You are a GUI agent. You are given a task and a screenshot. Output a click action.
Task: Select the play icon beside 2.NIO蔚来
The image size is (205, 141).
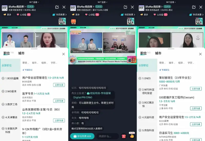point(3,91)
